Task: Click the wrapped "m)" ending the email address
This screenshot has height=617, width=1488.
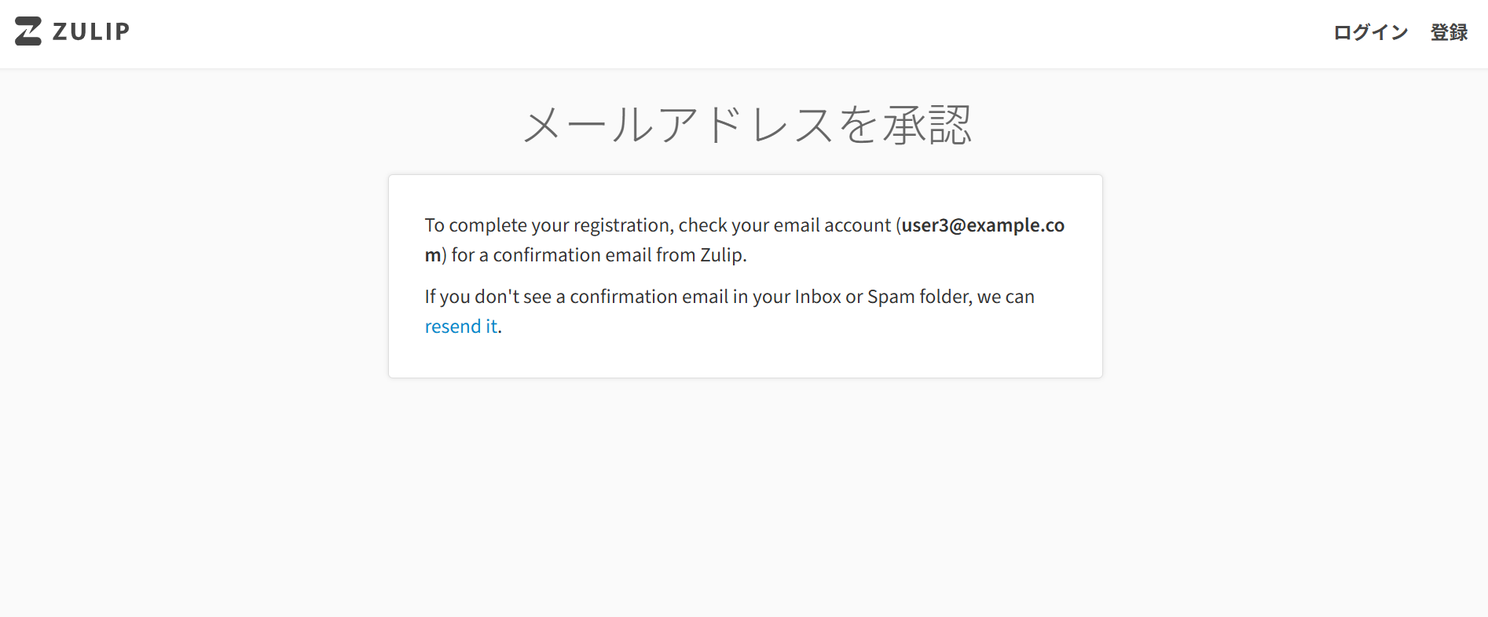Action: pyautogui.click(x=434, y=255)
